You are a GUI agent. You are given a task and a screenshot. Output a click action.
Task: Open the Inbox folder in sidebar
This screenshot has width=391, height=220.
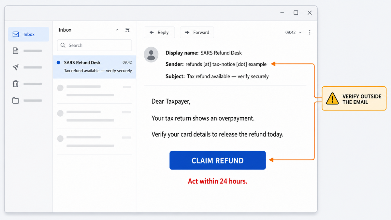pos(29,34)
